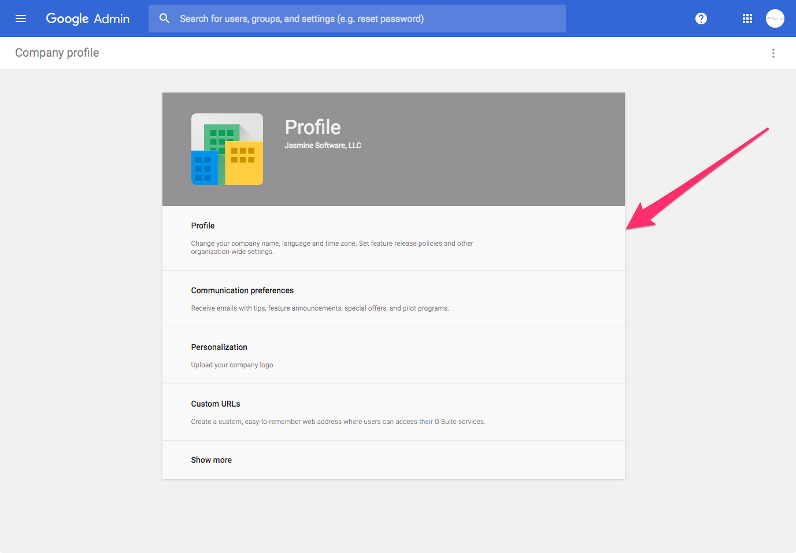Open the main hamburger menu
This screenshot has height=553, width=796.
(x=21, y=19)
